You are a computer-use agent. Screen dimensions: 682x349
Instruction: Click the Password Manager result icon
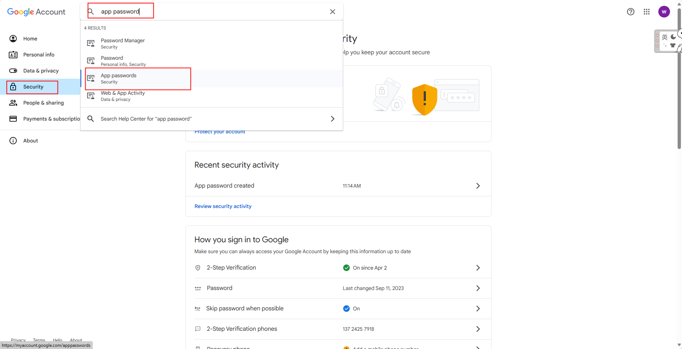tap(91, 43)
